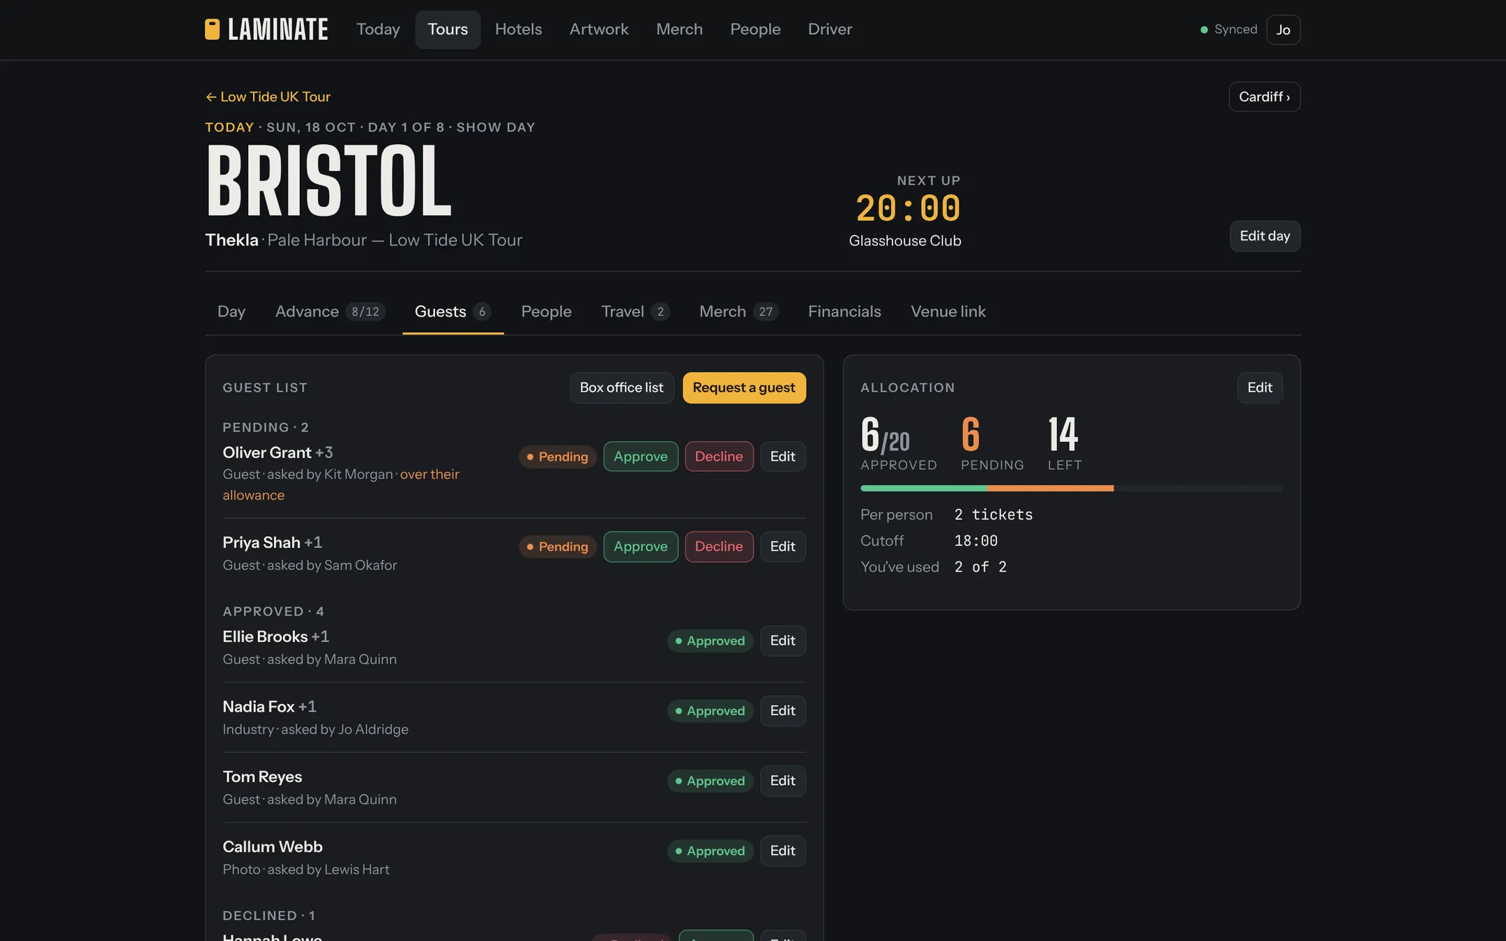Go back to Low Tide UK Tour
This screenshot has width=1506, height=941.
click(268, 97)
